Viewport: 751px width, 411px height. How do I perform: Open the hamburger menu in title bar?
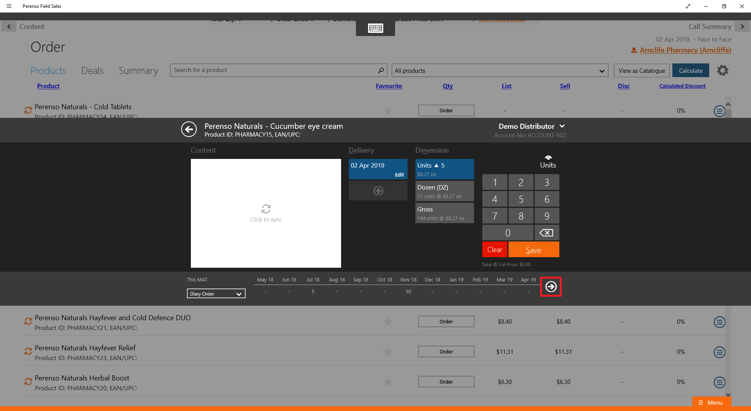(9, 6)
